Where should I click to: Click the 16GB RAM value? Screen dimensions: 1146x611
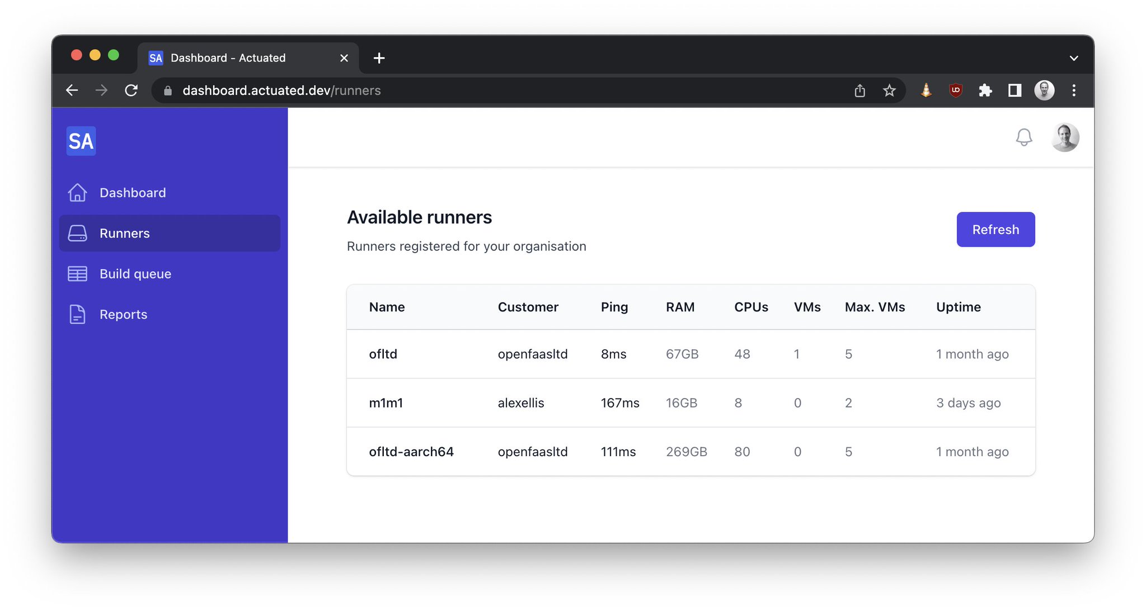[681, 402]
